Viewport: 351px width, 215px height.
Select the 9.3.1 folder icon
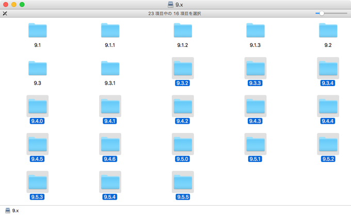pyautogui.click(x=110, y=68)
